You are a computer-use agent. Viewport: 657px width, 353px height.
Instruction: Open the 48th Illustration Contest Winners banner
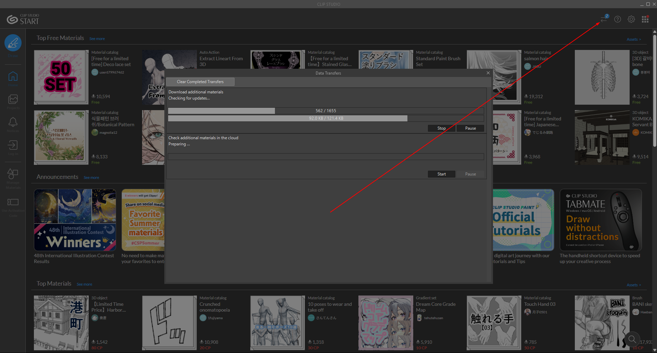click(x=75, y=220)
